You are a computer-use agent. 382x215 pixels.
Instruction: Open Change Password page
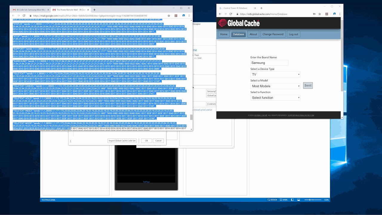pos(273,34)
